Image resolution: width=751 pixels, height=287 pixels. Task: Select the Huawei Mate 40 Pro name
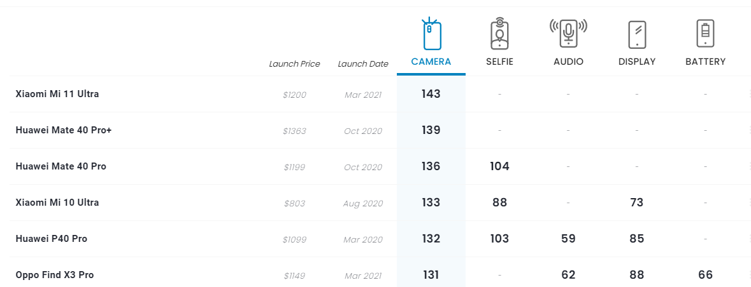61,166
